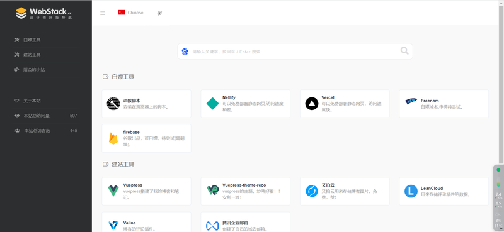Click the 又拍云 blue circle logo
Screen dimensions: 504x232
pyautogui.click(x=312, y=191)
